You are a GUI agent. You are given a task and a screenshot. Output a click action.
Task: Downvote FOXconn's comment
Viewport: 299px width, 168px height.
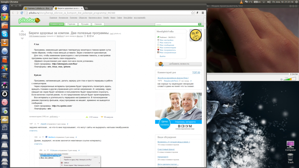point(48,150)
